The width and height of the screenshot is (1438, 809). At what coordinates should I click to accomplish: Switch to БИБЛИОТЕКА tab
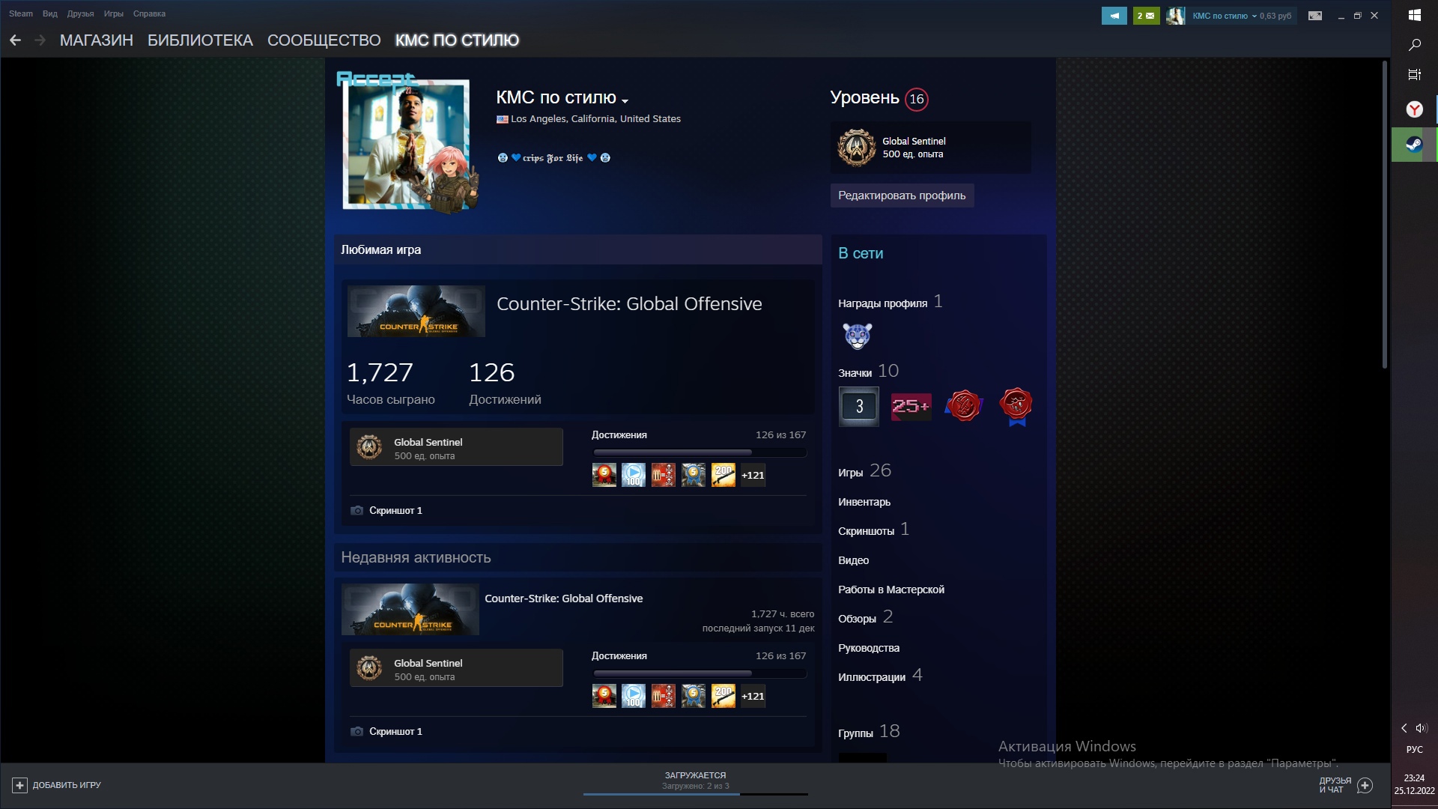pos(200,40)
